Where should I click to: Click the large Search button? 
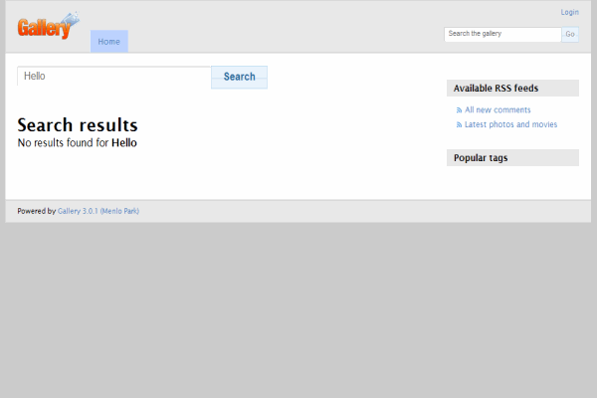pyautogui.click(x=239, y=77)
